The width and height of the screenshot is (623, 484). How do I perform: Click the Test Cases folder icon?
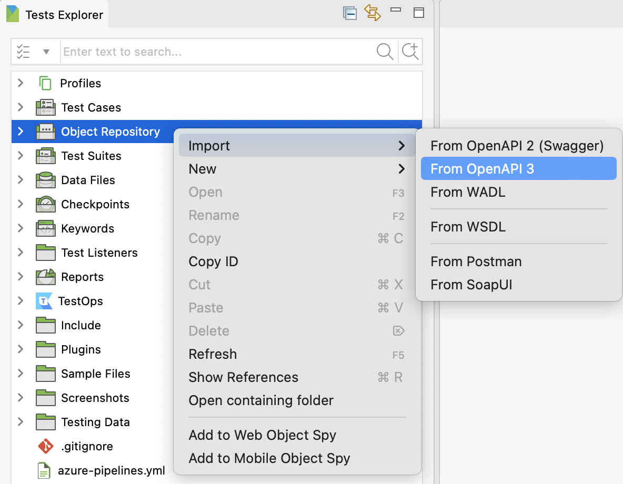(46, 107)
